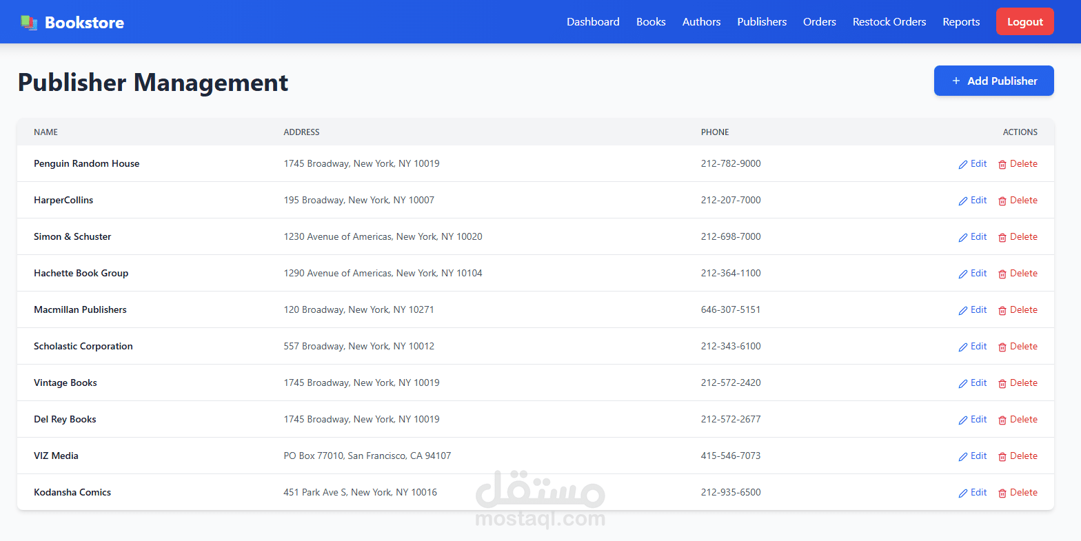
Task: Click phone number 212-698-7000
Action: [x=731, y=236]
